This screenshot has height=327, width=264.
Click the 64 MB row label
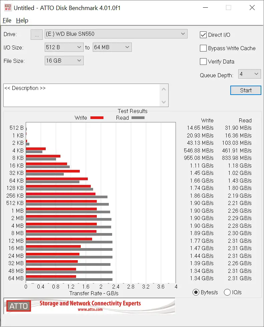[x=16, y=278]
